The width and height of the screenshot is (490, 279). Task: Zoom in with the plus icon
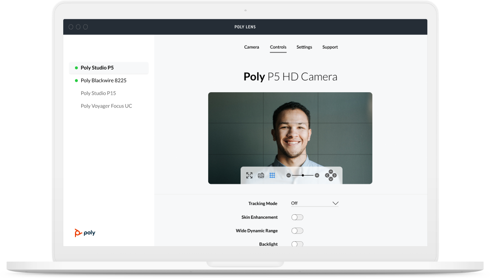point(317,176)
